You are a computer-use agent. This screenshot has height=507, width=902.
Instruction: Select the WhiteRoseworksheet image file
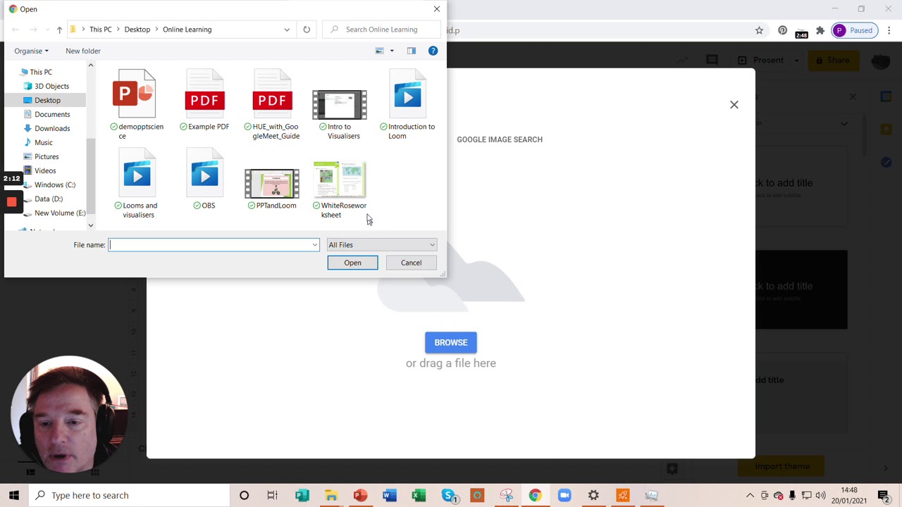[x=340, y=189]
